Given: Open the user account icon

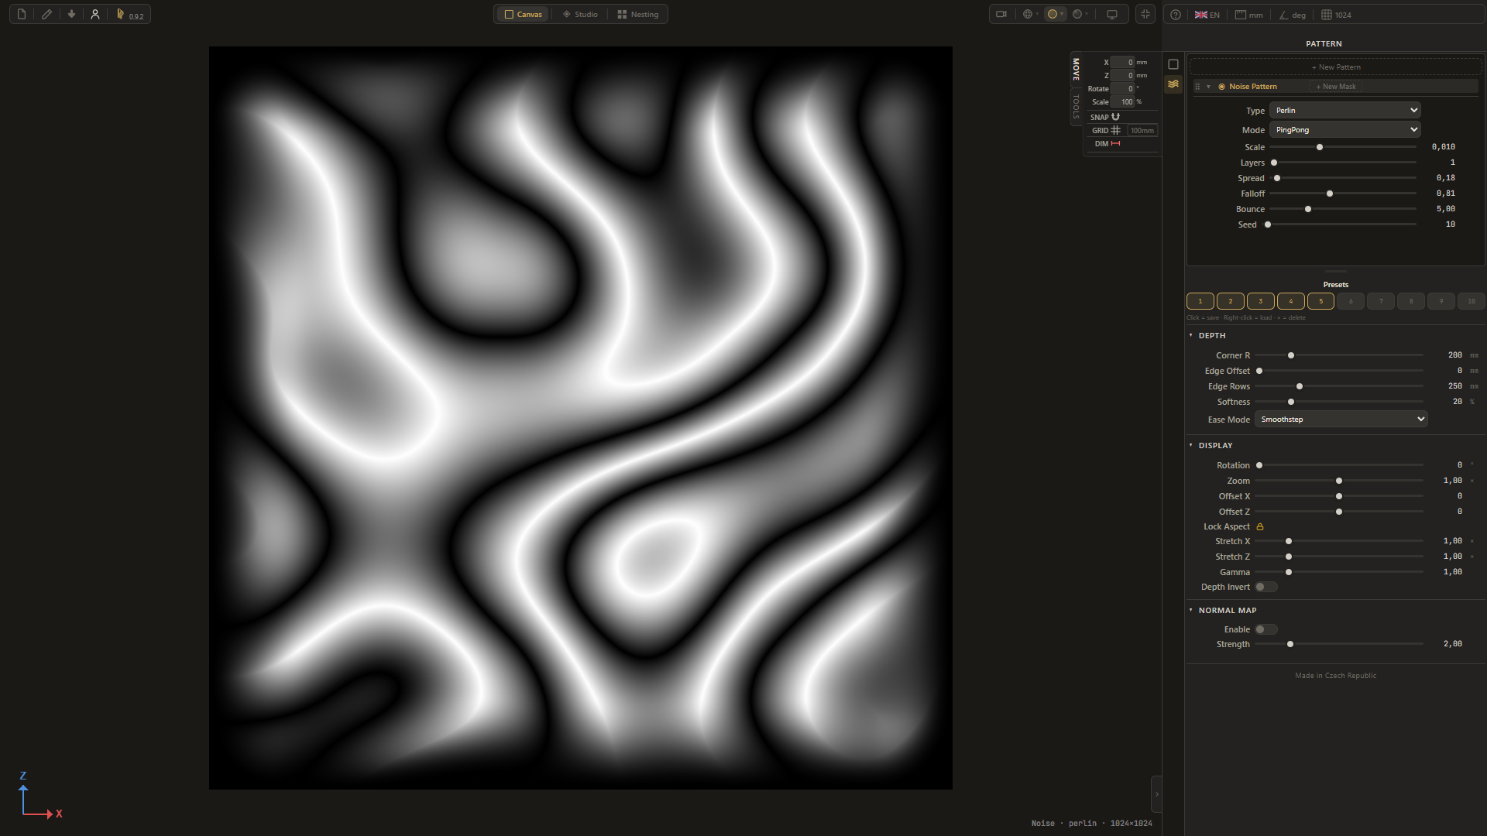Looking at the screenshot, I should coord(94,14).
